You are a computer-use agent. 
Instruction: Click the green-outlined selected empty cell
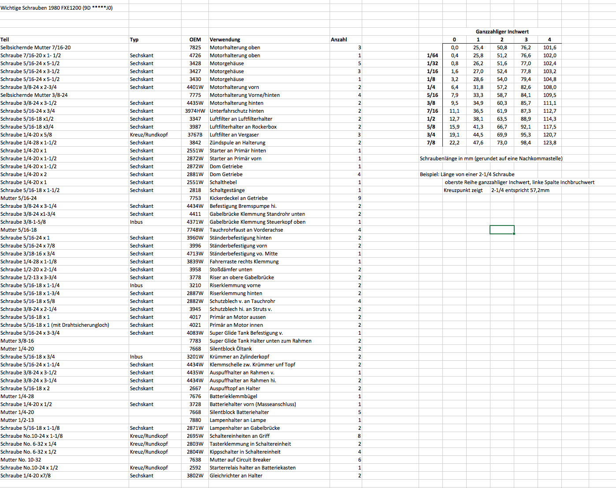tap(502, 229)
